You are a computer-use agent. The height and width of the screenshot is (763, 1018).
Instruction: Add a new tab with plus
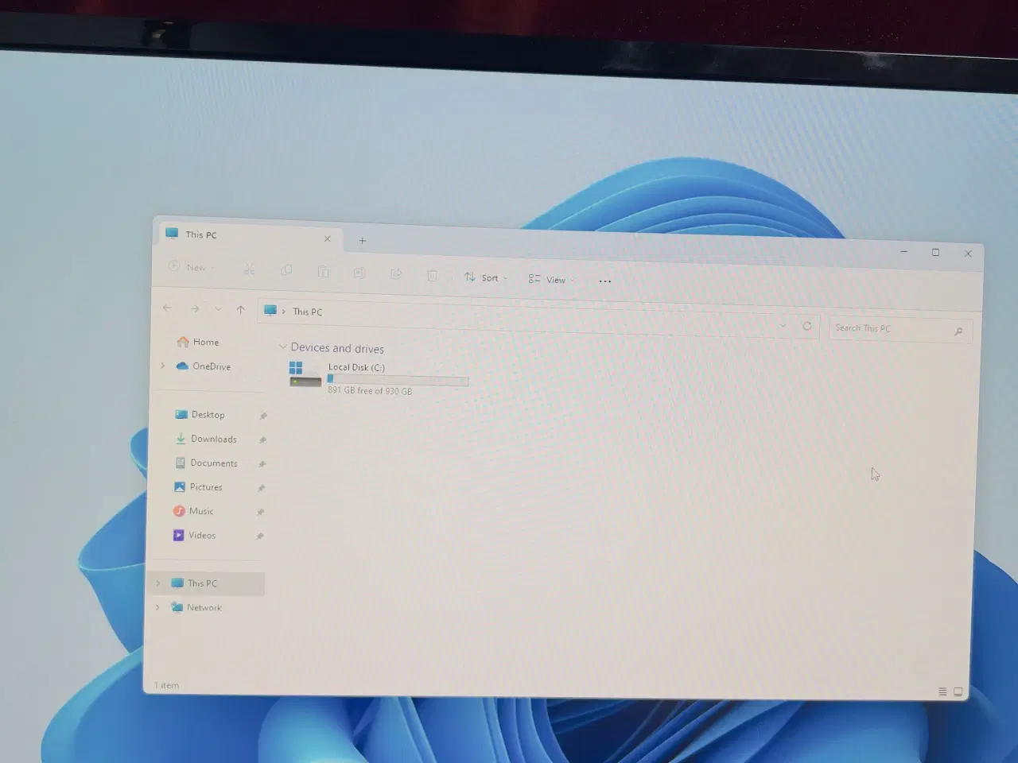(x=362, y=240)
